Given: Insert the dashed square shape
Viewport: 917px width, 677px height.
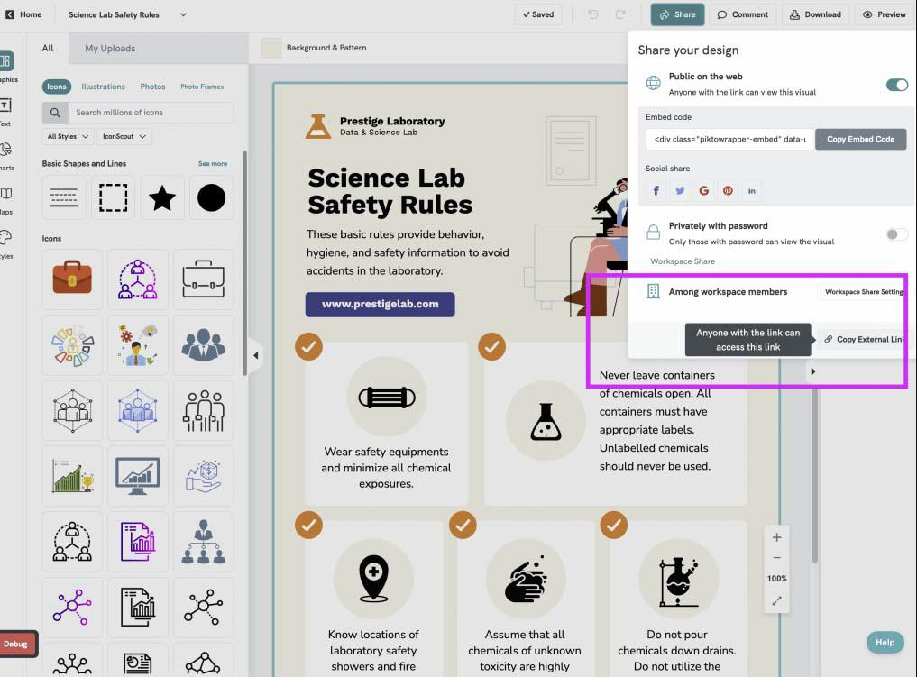Looking at the screenshot, I should [113, 197].
